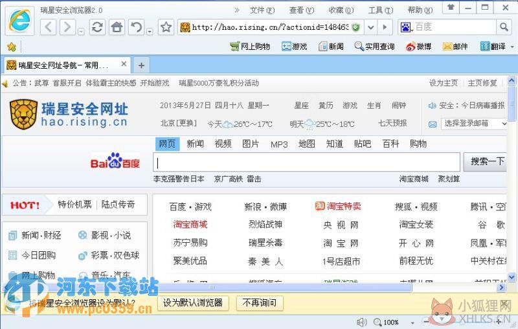Image resolution: width=518 pixels, height=329 pixels.
Task: Click the horizontal scrollbar right arrow
Action: (501, 288)
